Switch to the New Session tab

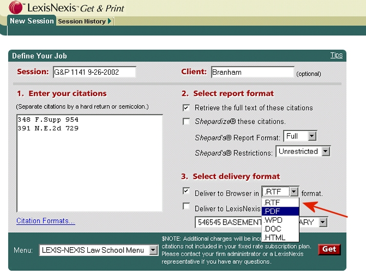tap(32, 21)
